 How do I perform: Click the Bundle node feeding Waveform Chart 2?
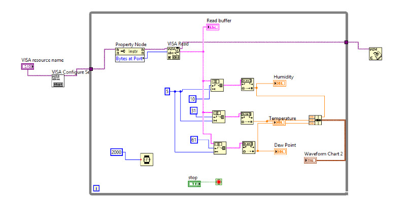[x=315, y=120]
